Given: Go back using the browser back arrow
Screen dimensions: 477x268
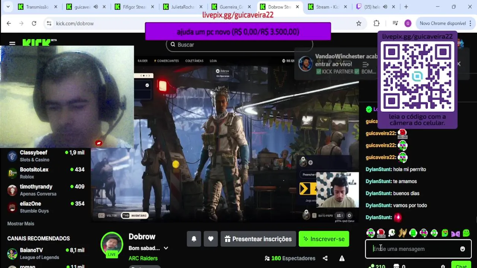Looking at the screenshot, I should 9,23.
